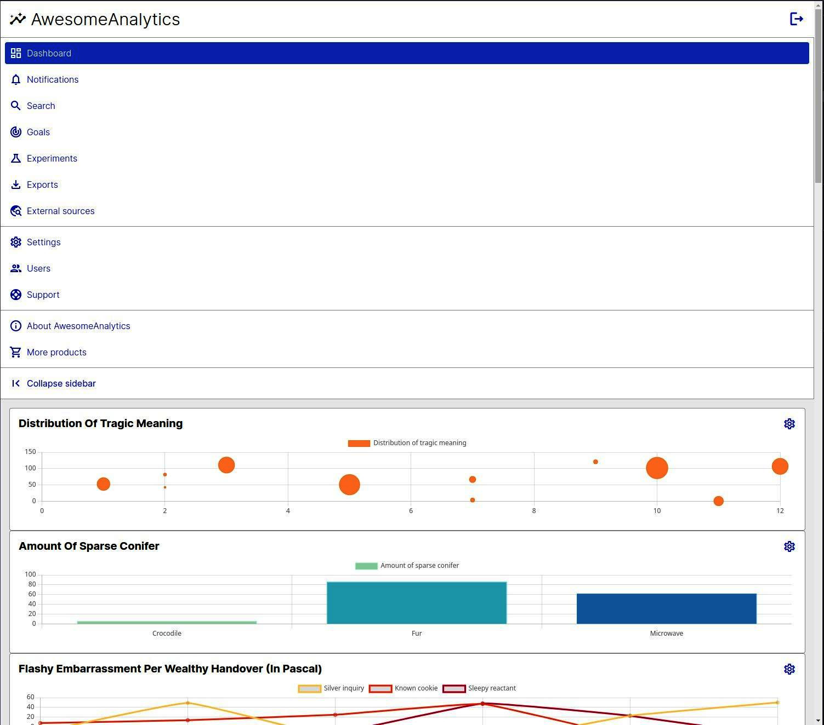Open the Notifications bell icon
This screenshot has height=725, width=824.
(x=16, y=79)
